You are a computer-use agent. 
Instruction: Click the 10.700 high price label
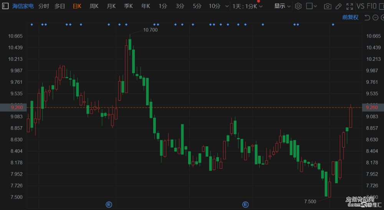point(151,30)
